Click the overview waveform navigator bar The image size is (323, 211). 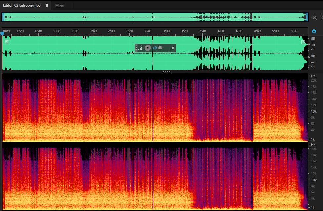[155, 17]
